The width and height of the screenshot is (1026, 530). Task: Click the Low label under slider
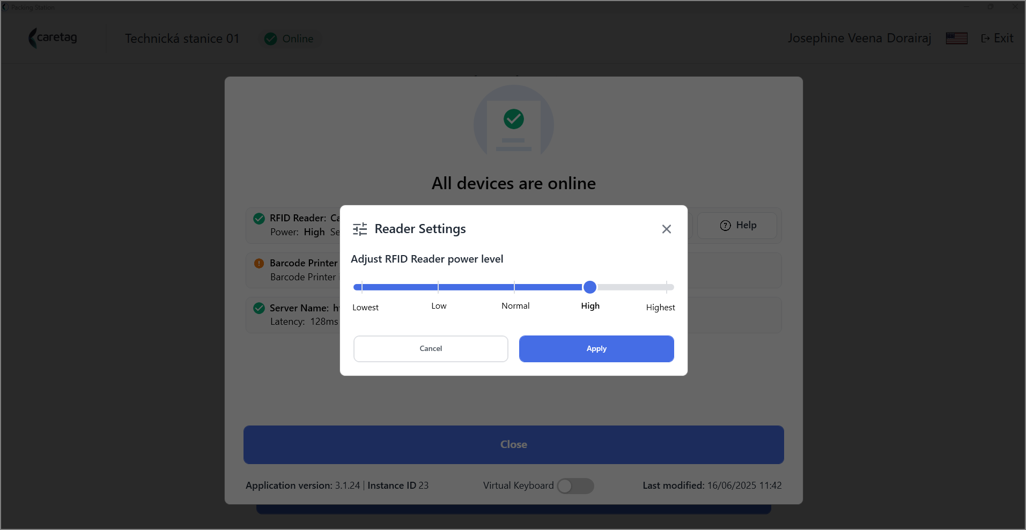(x=439, y=306)
